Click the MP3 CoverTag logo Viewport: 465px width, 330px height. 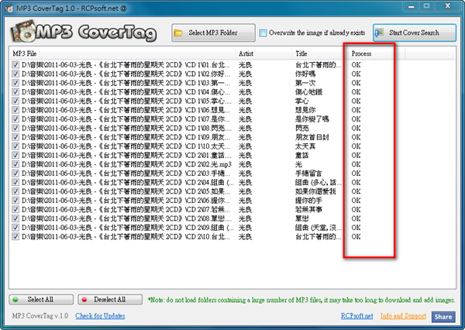click(84, 32)
